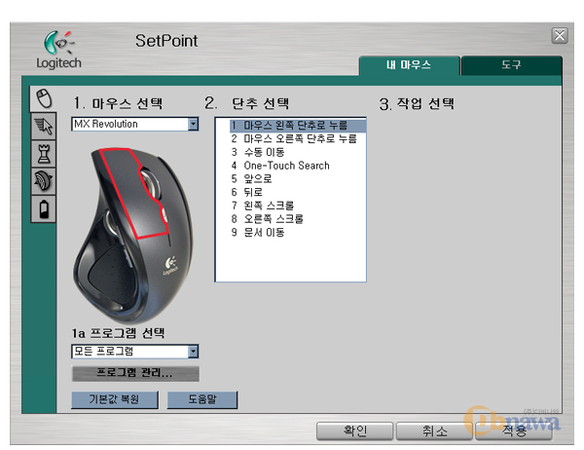The height and width of the screenshot is (450, 584).
Task: Open the mouse buttons settings sidebar icon
Action: (x=44, y=98)
